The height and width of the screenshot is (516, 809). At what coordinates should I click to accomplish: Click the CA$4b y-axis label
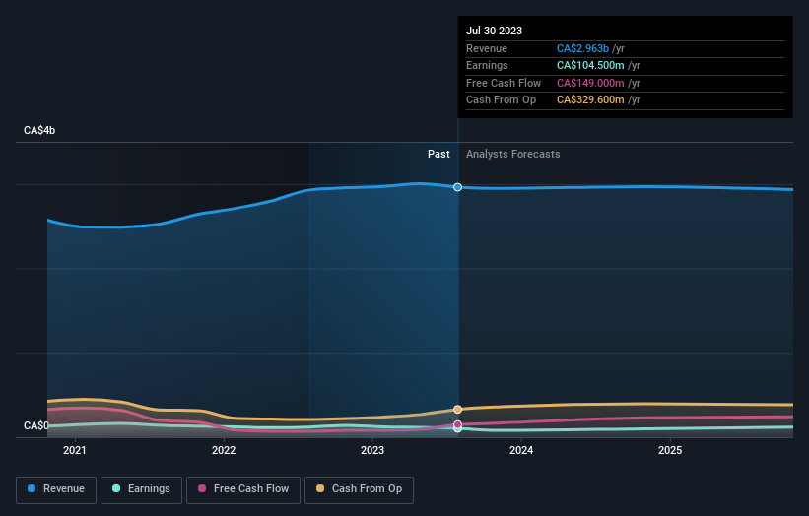(39, 130)
